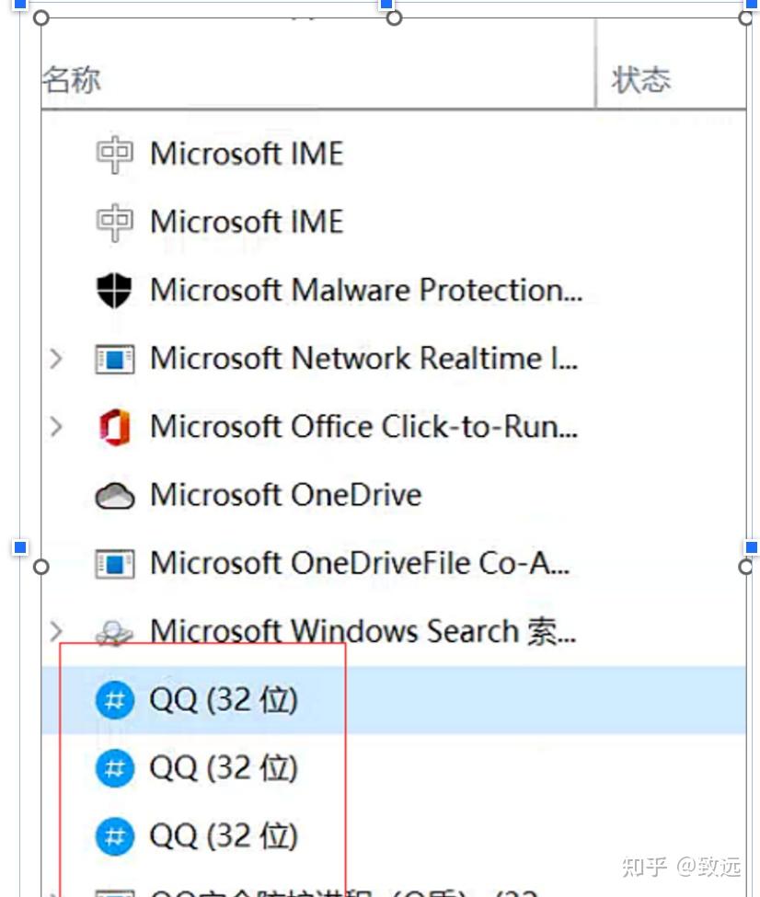Click the QQ icon in the highlighted row
Screen dimensions: 760x897
coord(114,701)
